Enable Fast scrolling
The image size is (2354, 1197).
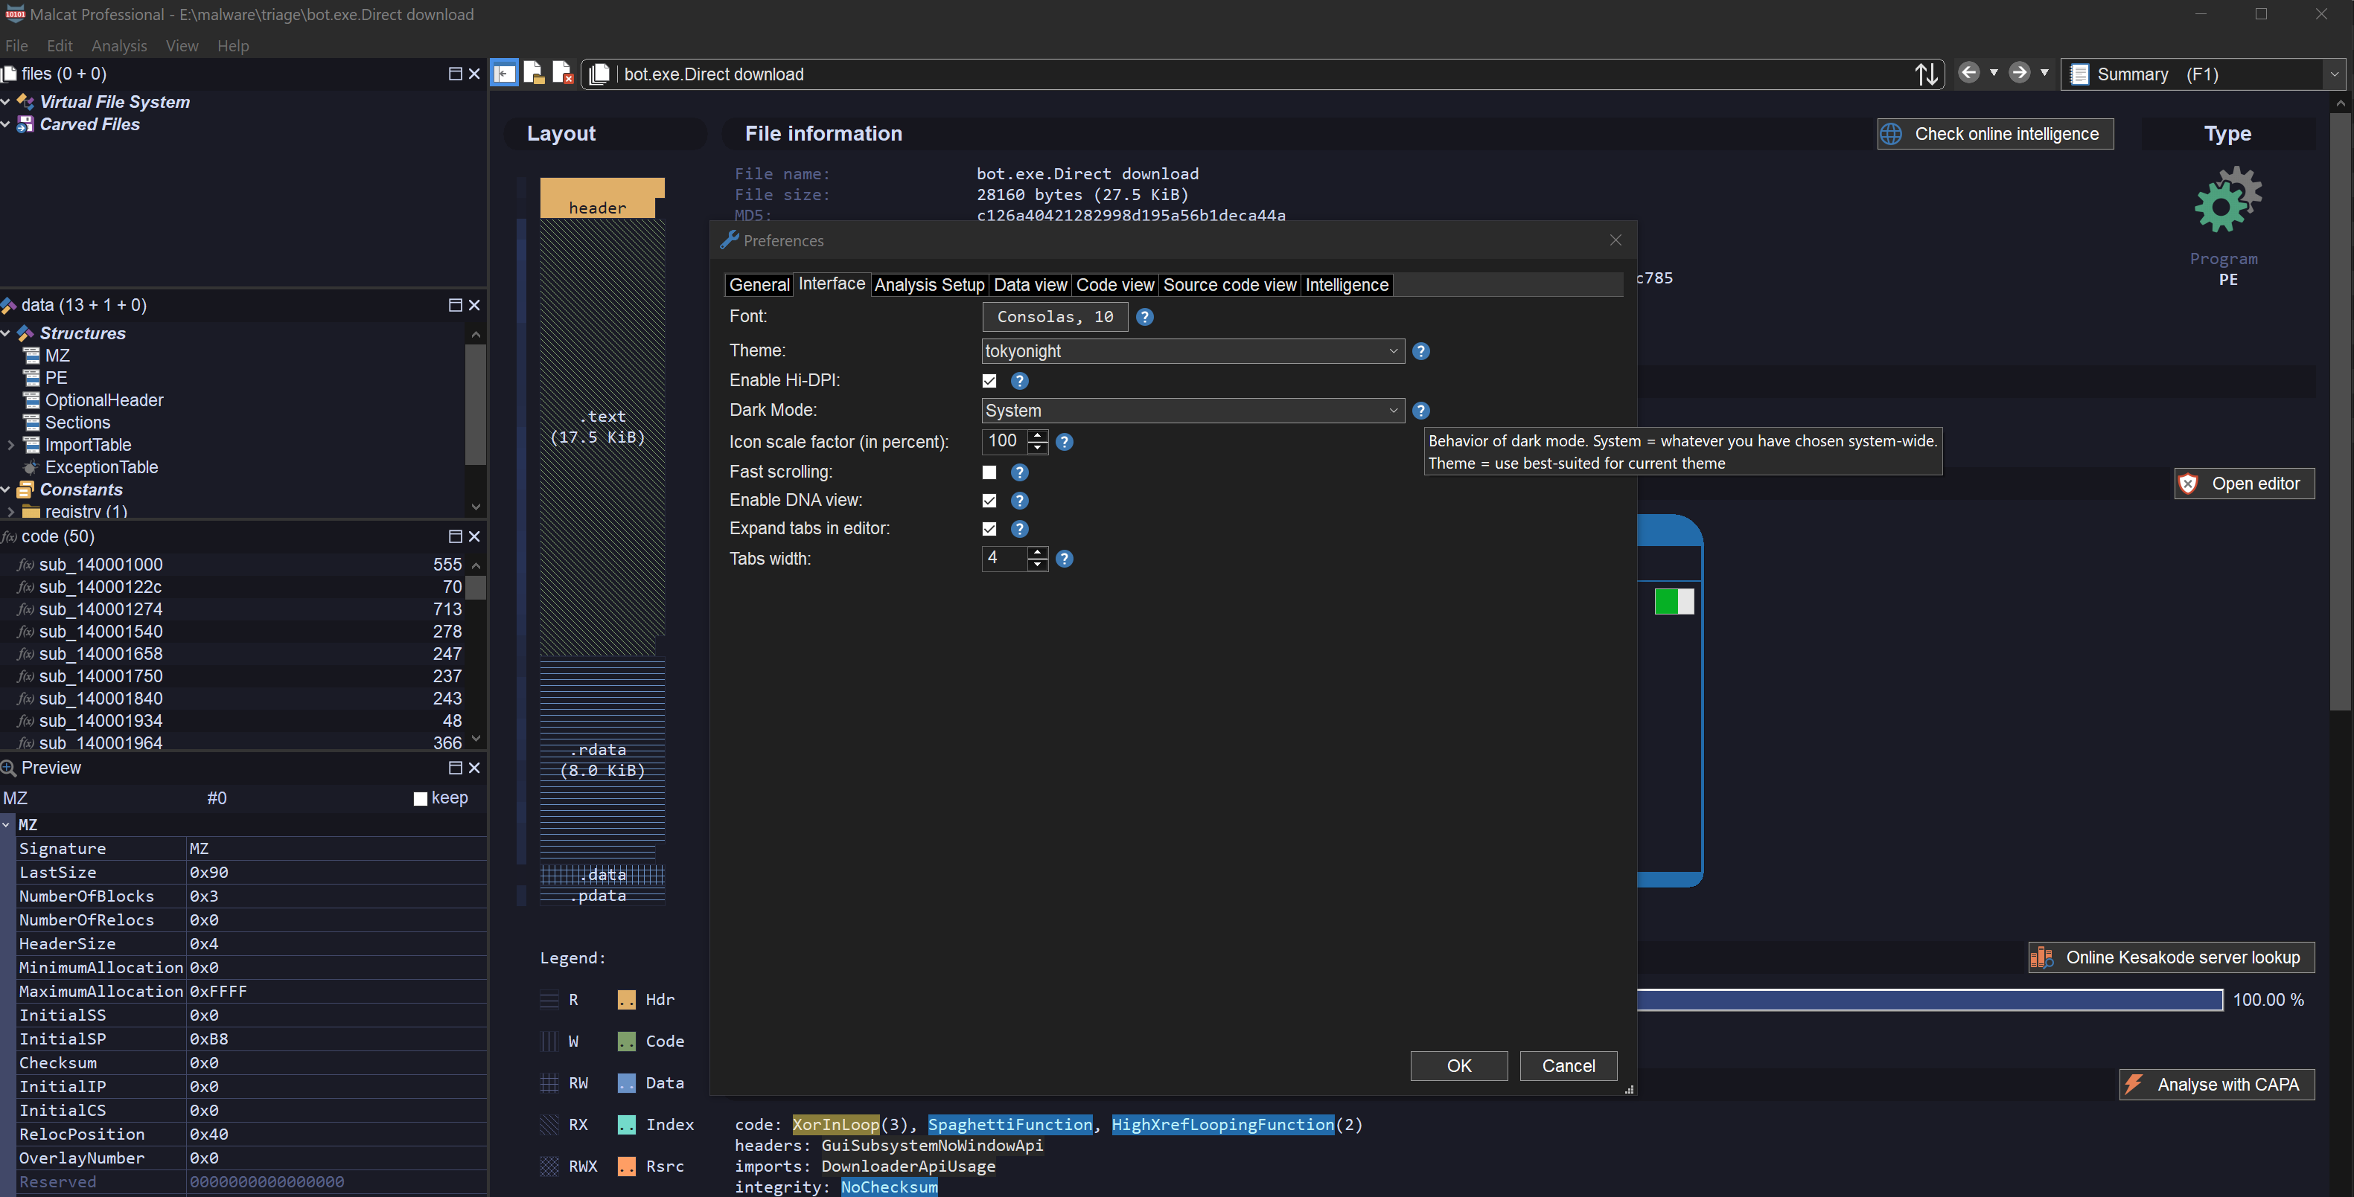[x=989, y=472]
